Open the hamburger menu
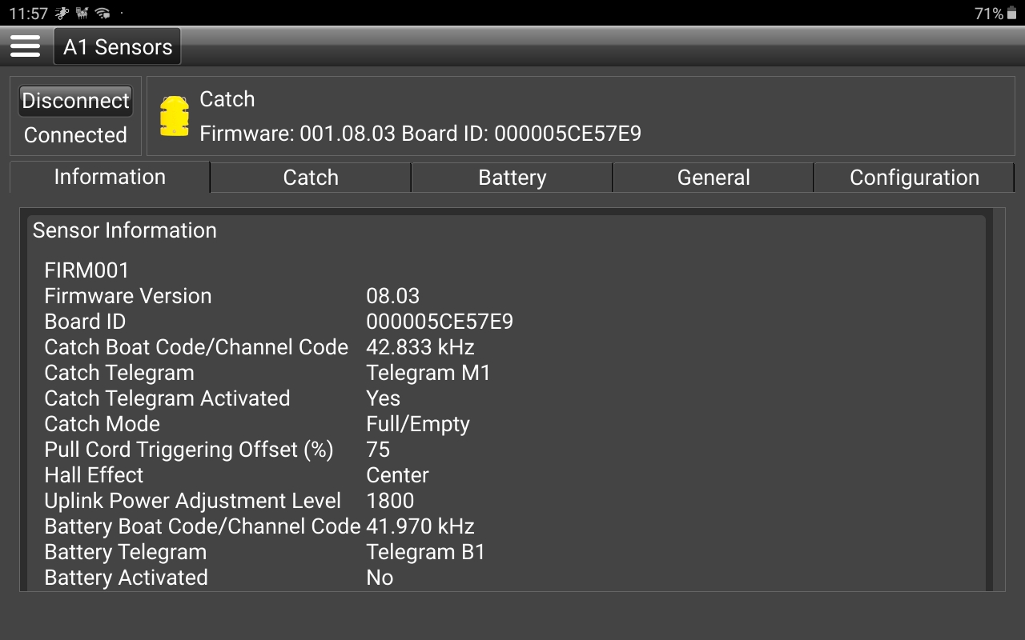1025x640 pixels. (25, 46)
